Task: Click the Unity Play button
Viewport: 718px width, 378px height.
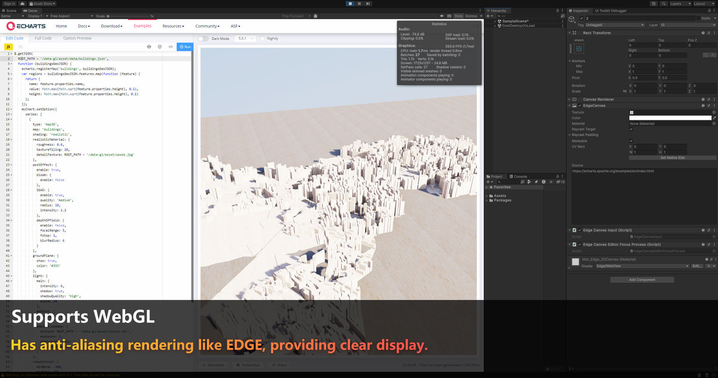Action: coord(350,4)
